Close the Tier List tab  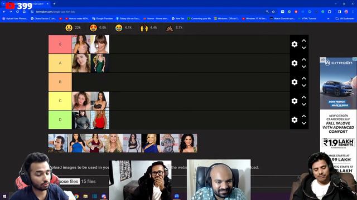(47, 4)
